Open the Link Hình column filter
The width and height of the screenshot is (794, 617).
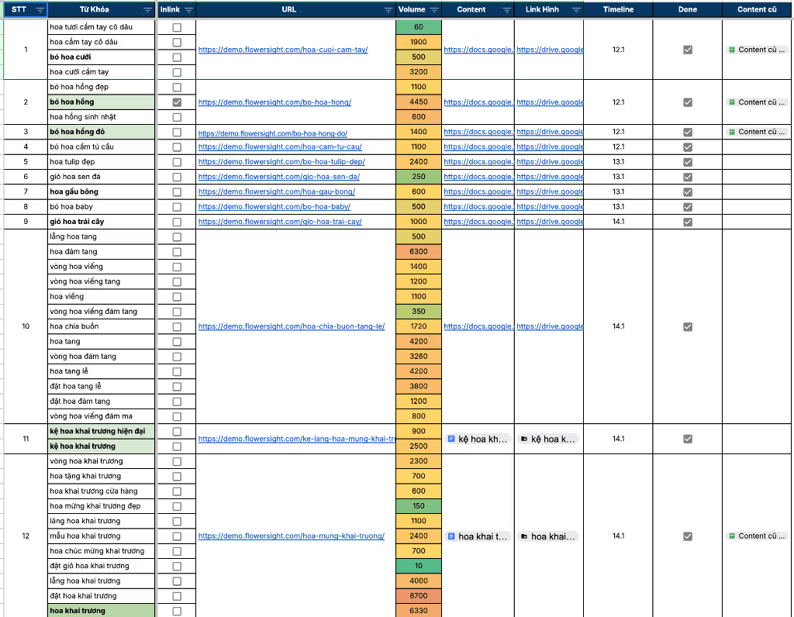coord(576,10)
